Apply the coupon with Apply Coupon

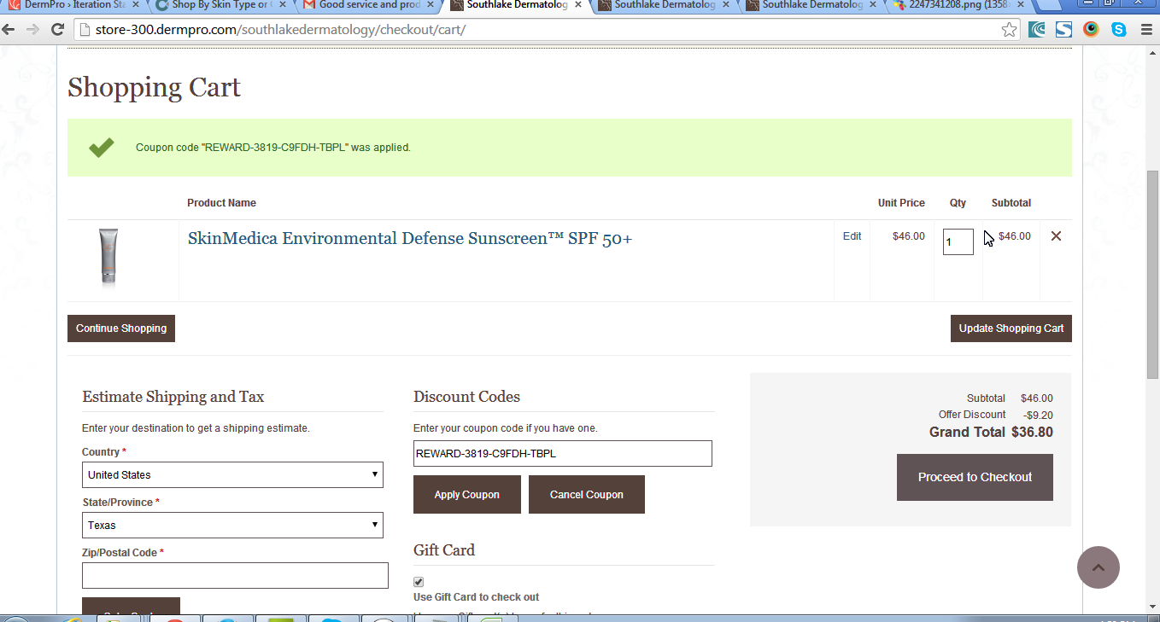pyautogui.click(x=466, y=495)
